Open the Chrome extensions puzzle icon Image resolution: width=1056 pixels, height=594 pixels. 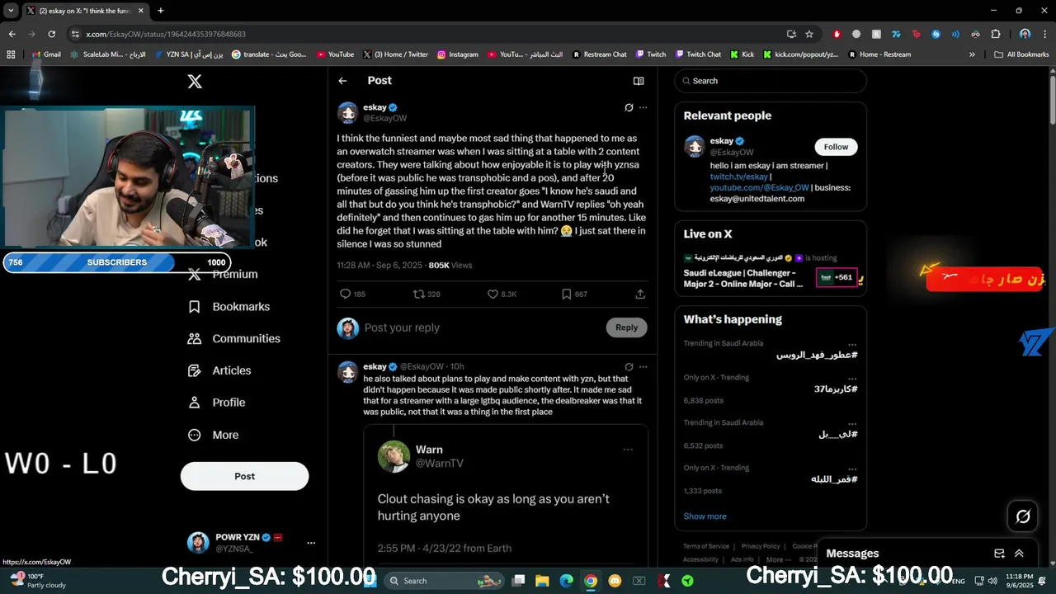996,34
